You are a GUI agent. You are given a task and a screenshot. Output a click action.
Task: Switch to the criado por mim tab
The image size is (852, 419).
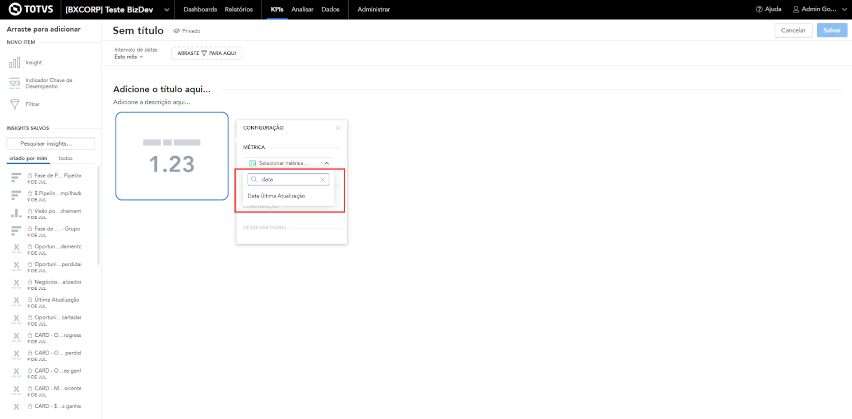click(x=28, y=158)
